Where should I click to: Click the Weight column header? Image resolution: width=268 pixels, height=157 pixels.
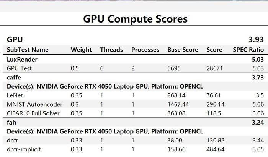(81, 50)
